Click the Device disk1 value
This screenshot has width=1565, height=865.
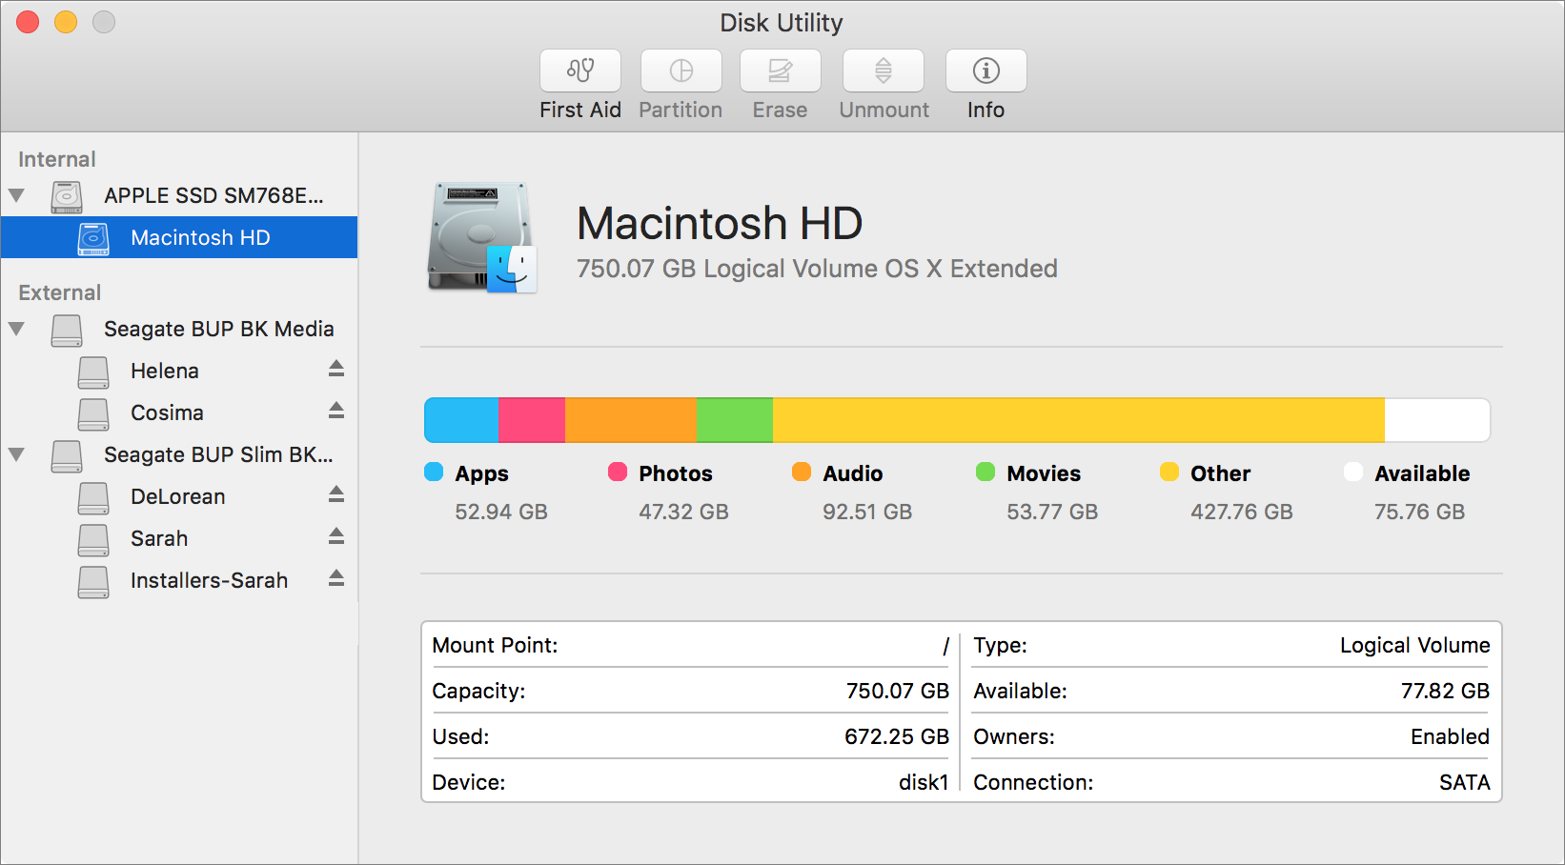(x=924, y=782)
